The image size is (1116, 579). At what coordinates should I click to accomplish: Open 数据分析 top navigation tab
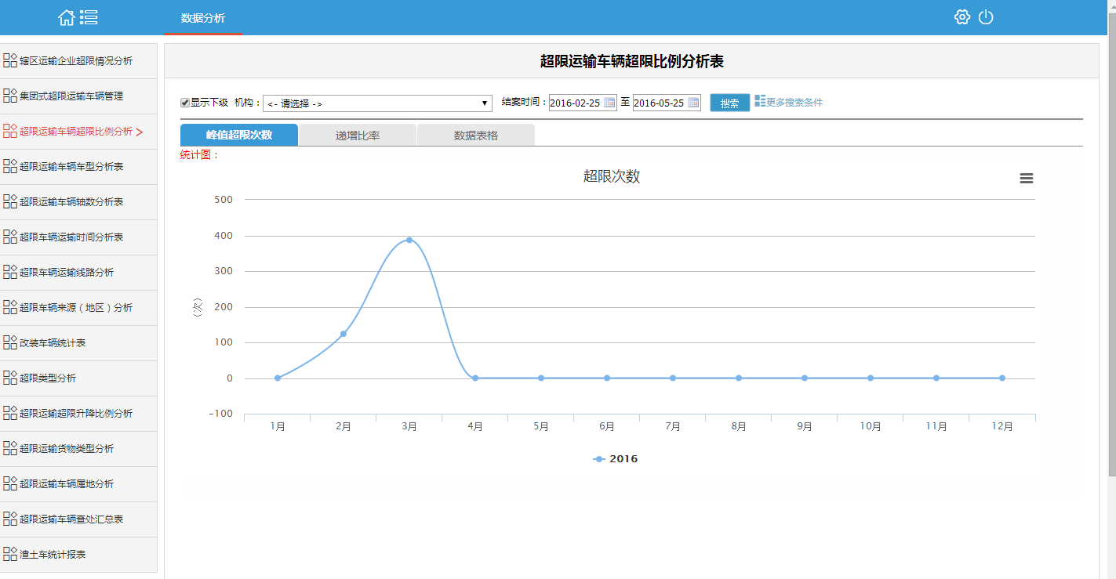coord(203,18)
